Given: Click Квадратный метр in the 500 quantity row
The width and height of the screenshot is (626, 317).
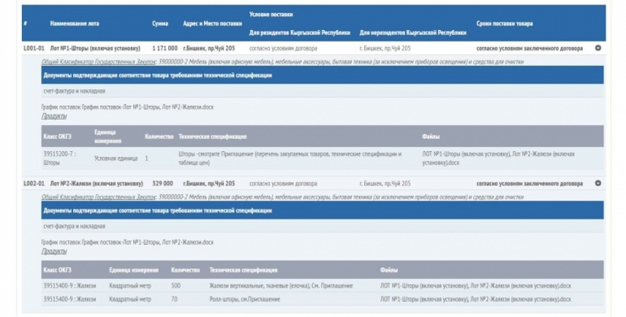Looking at the screenshot, I should click(x=130, y=286).
